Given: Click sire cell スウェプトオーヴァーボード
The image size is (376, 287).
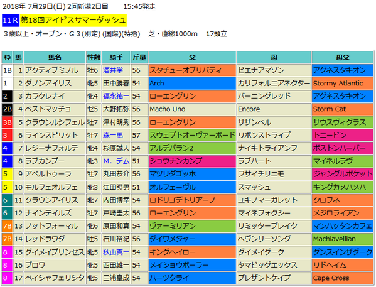Looking at the screenshot, I should point(192,136).
